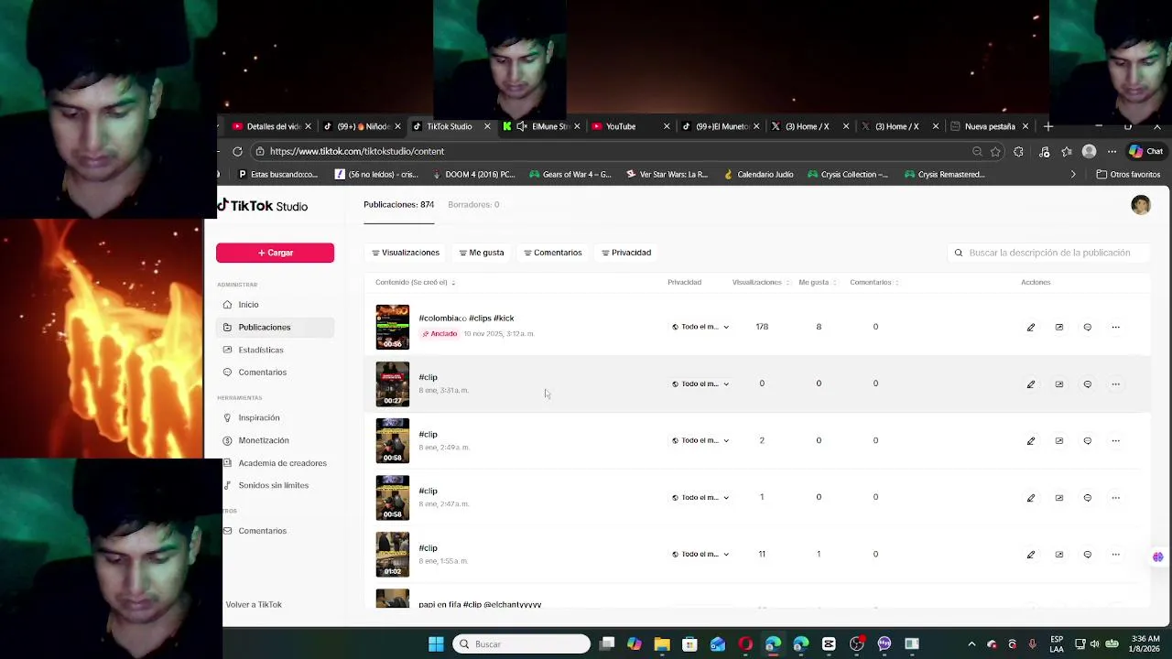Change privacy dropdown of 2:47 a.m. #clip post

point(700,497)
